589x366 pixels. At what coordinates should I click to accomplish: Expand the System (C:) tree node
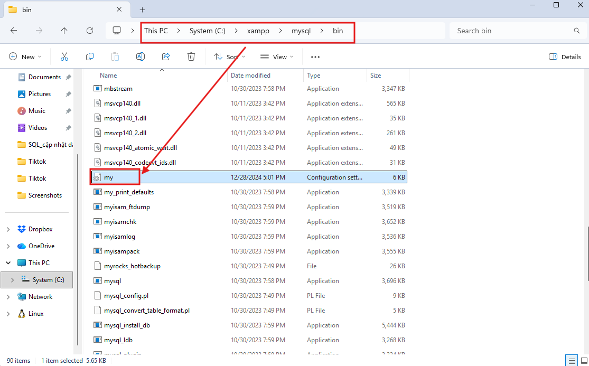point(12,280)
